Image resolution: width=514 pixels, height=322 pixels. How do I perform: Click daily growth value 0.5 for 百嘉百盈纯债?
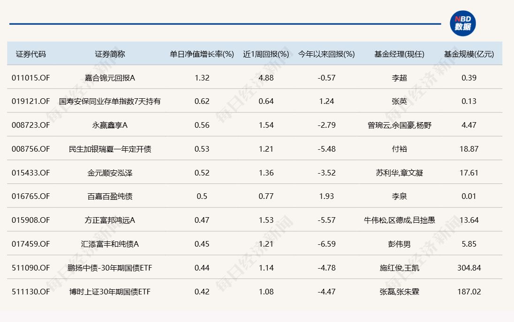[202, 197]
